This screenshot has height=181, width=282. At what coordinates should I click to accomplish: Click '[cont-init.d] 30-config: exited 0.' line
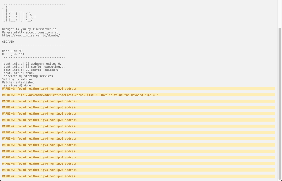31,70
